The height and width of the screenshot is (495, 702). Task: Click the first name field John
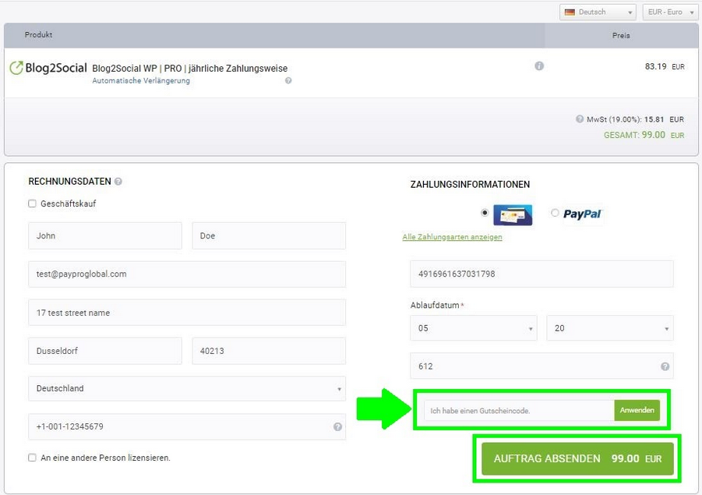point(105,235)
